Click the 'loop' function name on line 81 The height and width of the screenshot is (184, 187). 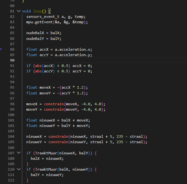(37, 11)
